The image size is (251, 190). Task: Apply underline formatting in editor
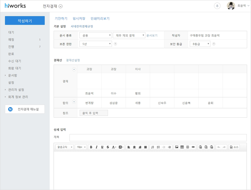coord(102,147)
